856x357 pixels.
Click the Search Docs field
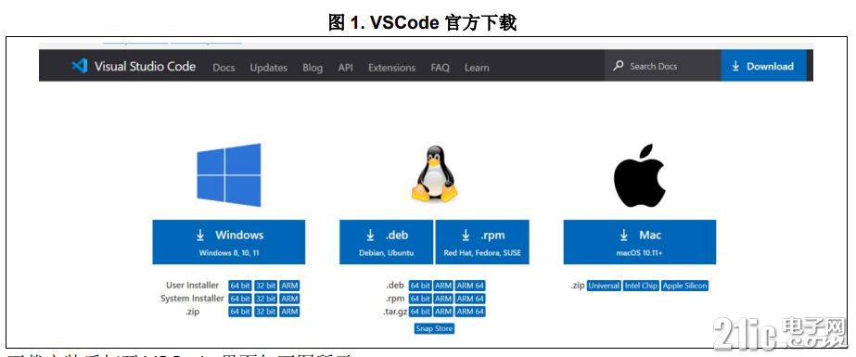point(663,66)
